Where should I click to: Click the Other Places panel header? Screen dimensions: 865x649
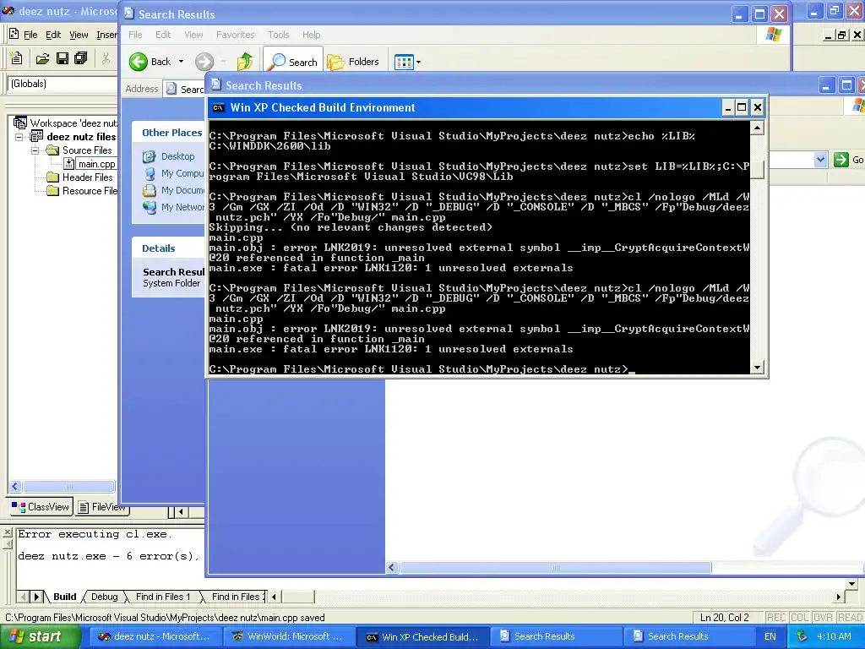click(168, 133)
